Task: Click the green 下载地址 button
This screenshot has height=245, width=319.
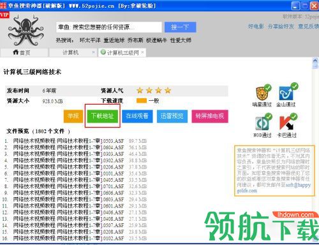Action: (103, 116)
